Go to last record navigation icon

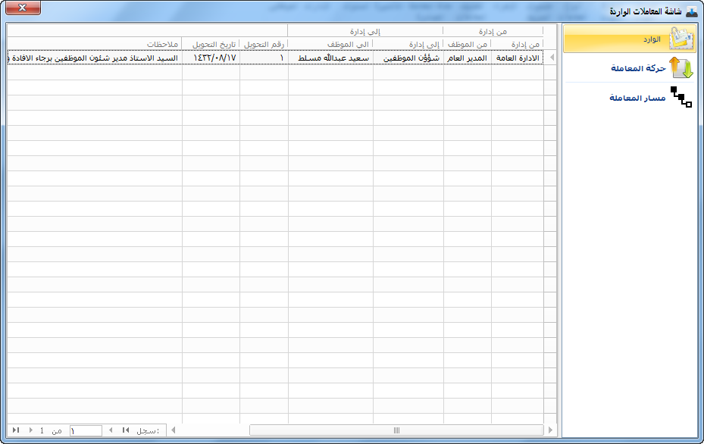[x=16, y=430]
